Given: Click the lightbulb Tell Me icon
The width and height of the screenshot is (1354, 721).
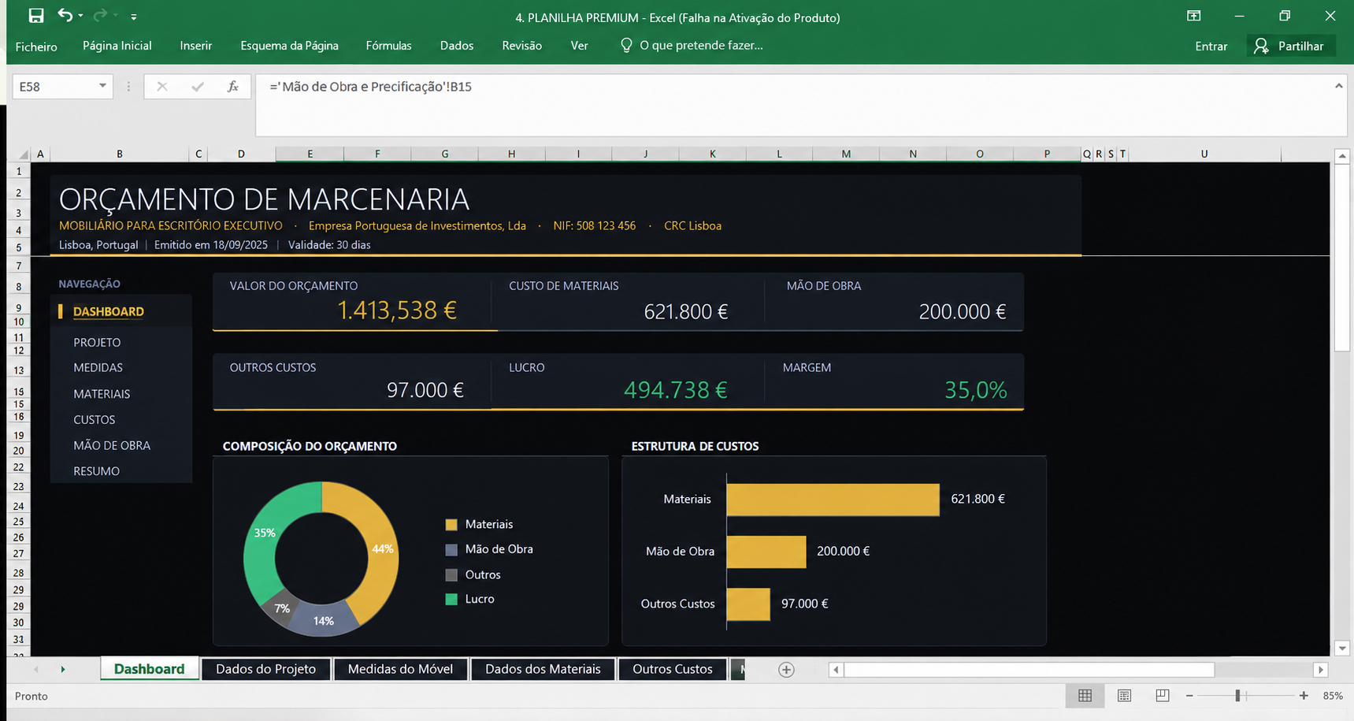Looking at the screenshot, I should click(626, 45).
